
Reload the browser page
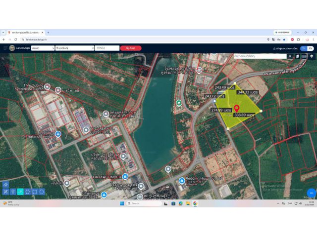click(15, 39)
